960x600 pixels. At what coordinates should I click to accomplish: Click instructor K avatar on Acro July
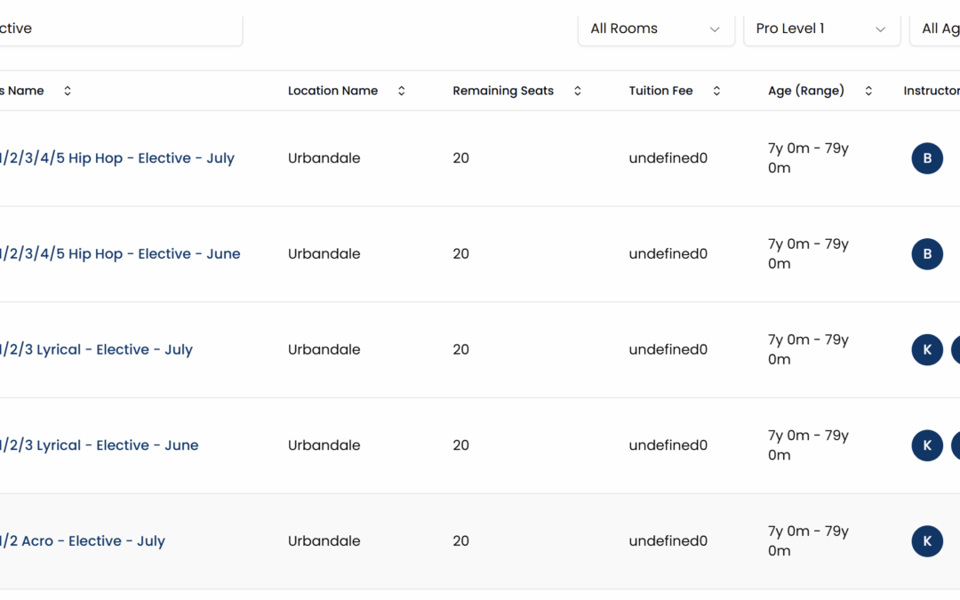[x=926, y=540]
